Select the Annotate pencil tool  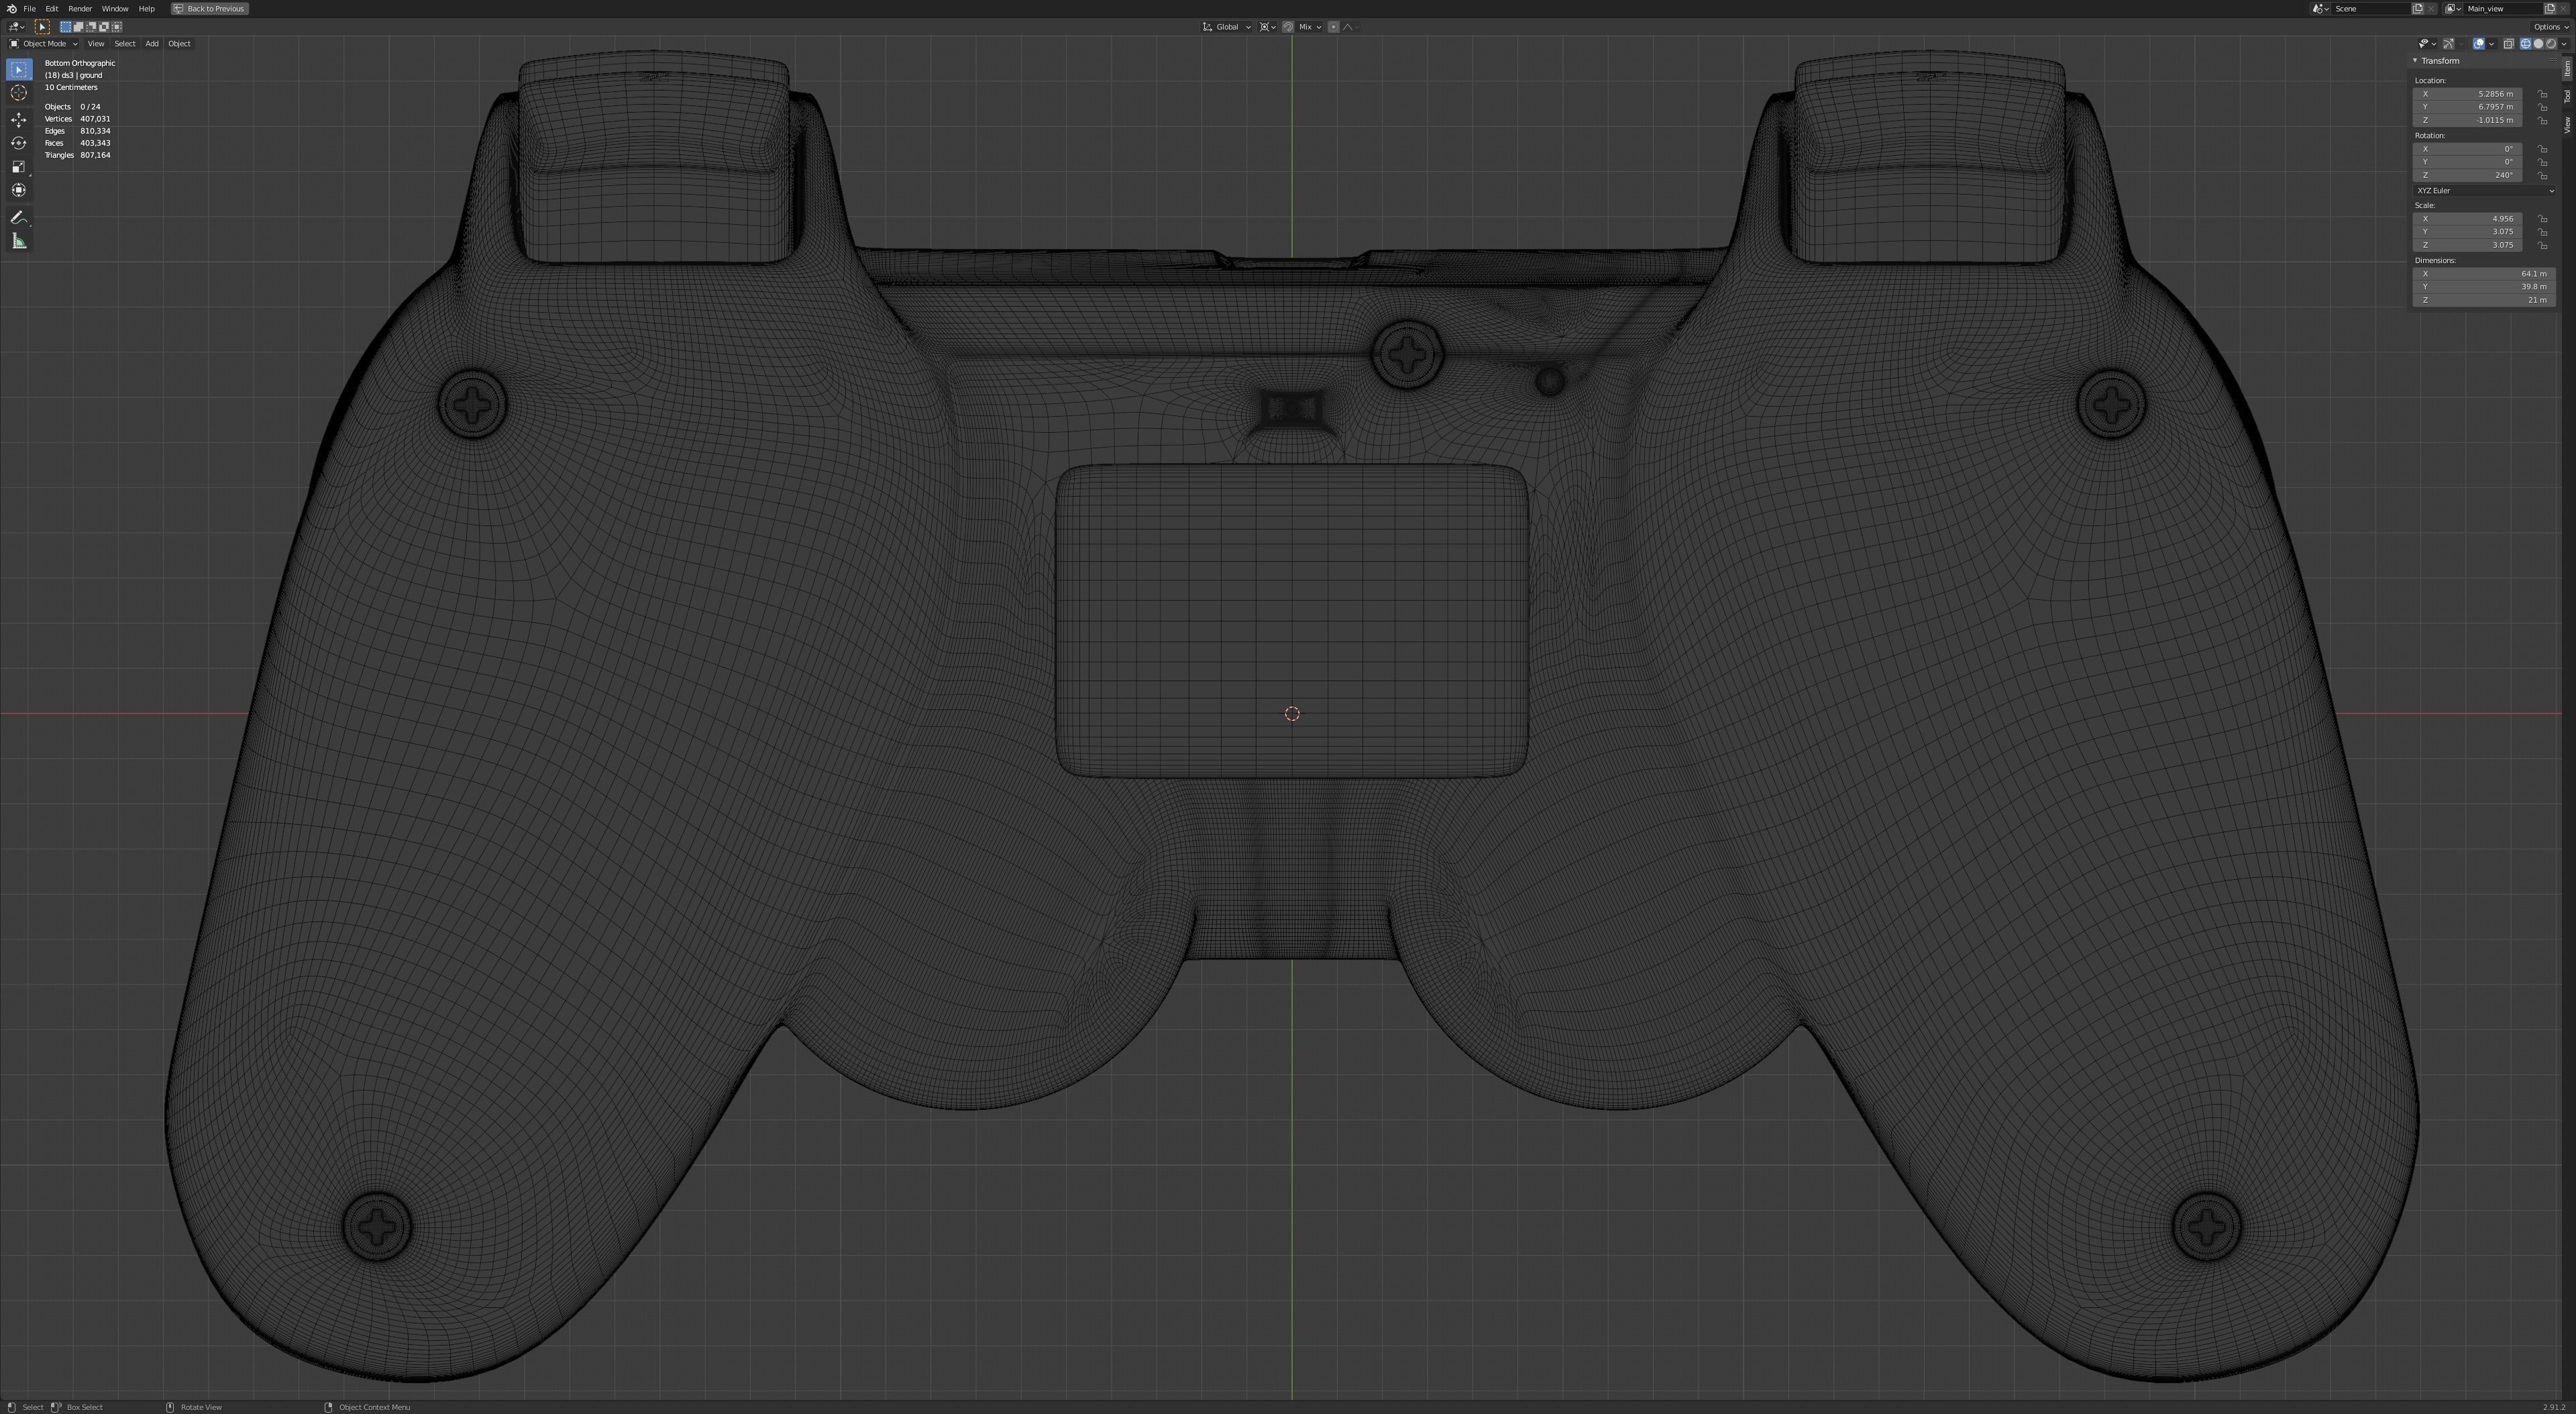click(19, 217)
